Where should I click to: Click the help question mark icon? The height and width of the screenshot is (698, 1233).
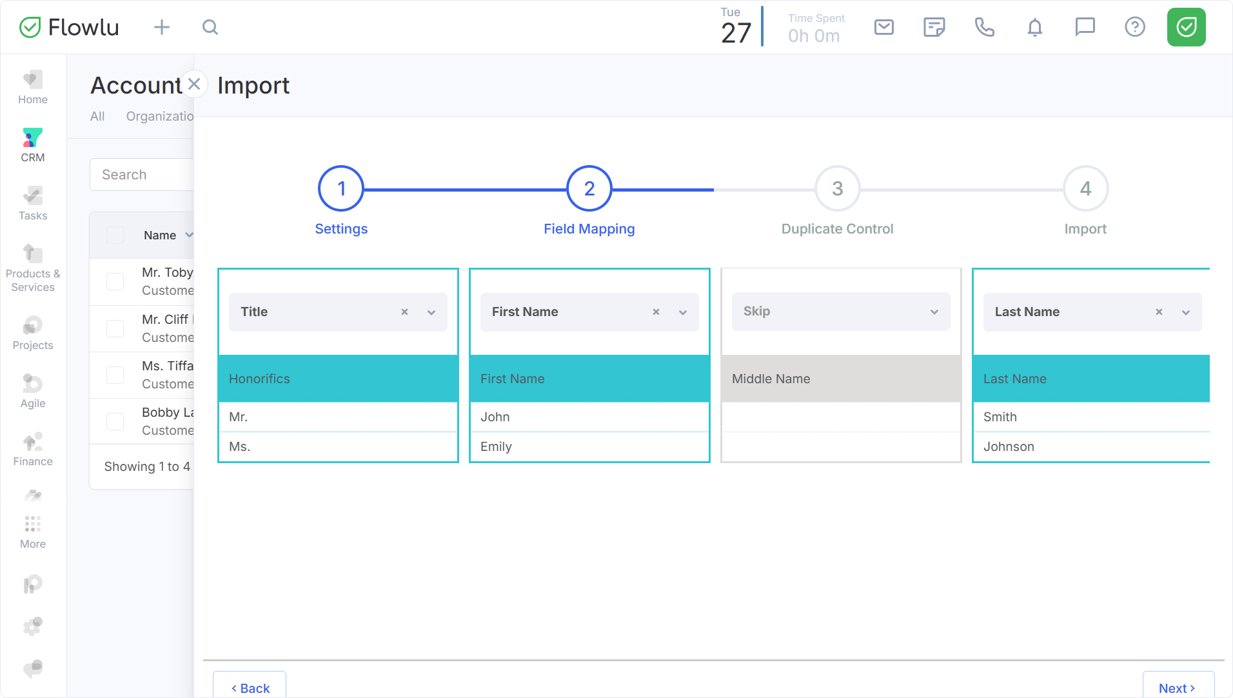(1134, 27)
